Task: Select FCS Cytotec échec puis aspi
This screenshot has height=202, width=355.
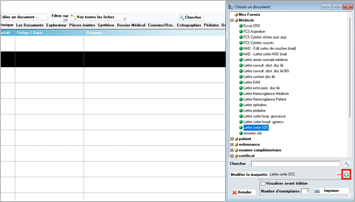Action: tap(265, 37)
